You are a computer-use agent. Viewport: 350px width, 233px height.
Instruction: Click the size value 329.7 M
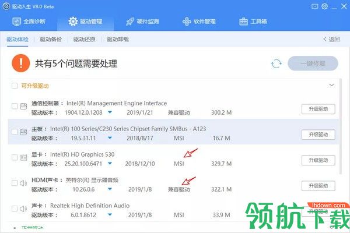222,164
